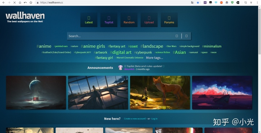Select the #landscape tag
The width and height of the screenshot is (261, 133).
(x=152, y=46)
